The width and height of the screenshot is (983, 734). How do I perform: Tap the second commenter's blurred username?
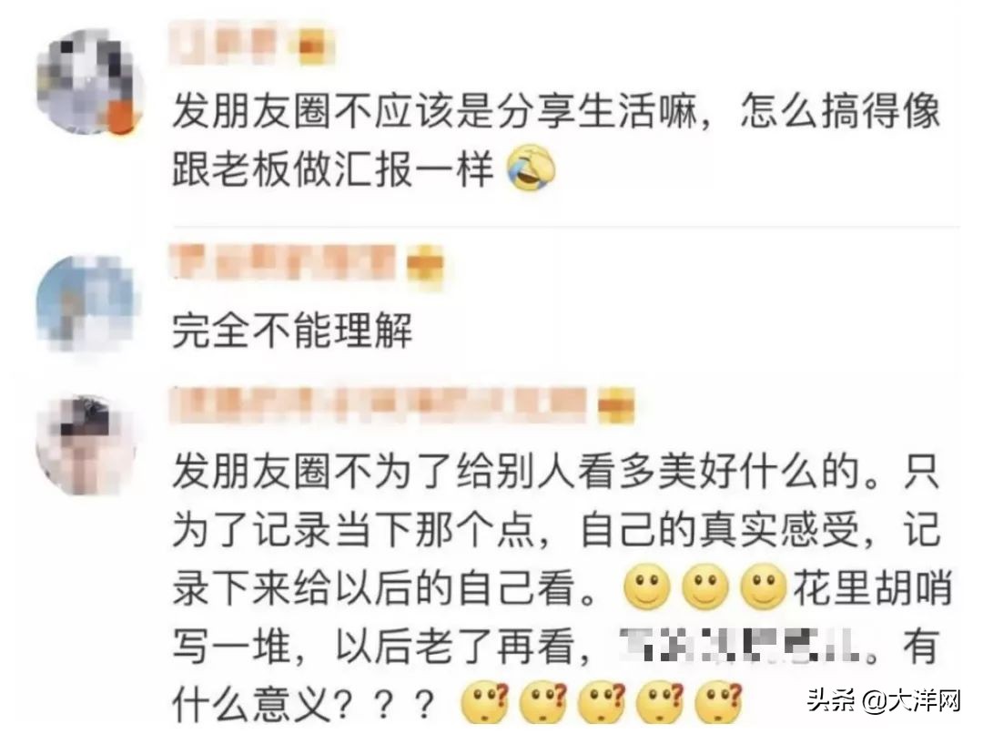click(x=282, y=261)
